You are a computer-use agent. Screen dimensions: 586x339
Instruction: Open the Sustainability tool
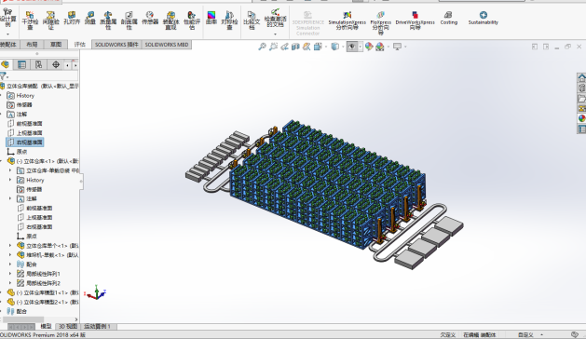click(x=484, y=18)
